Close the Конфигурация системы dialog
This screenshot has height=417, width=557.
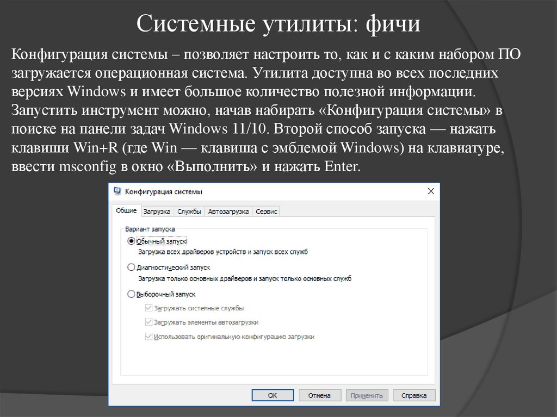431,191
